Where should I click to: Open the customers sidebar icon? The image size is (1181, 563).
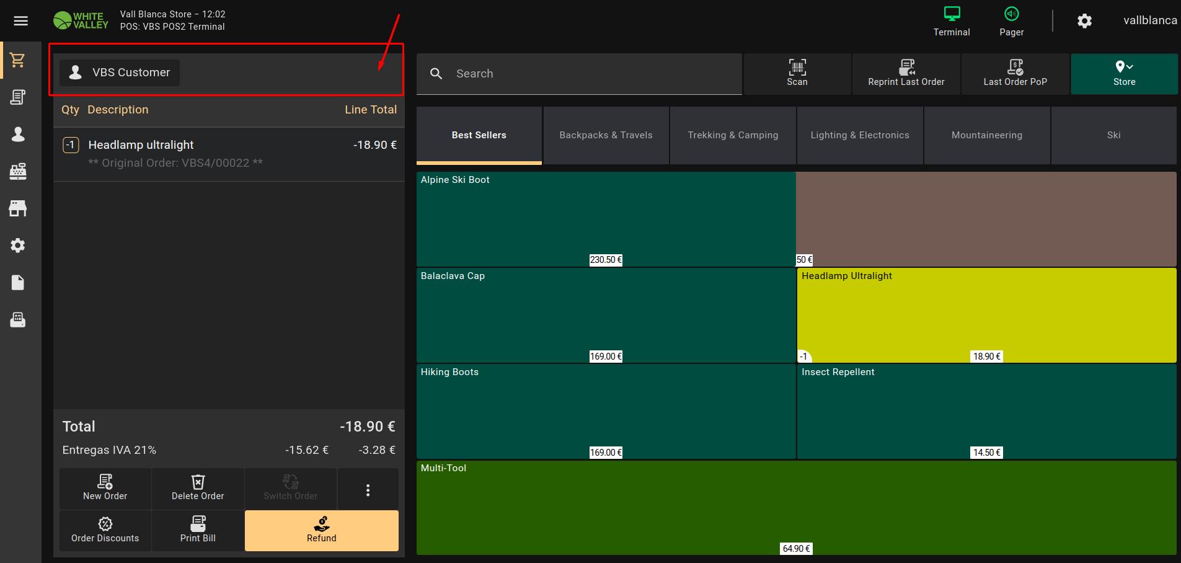[x=18, y=135]
